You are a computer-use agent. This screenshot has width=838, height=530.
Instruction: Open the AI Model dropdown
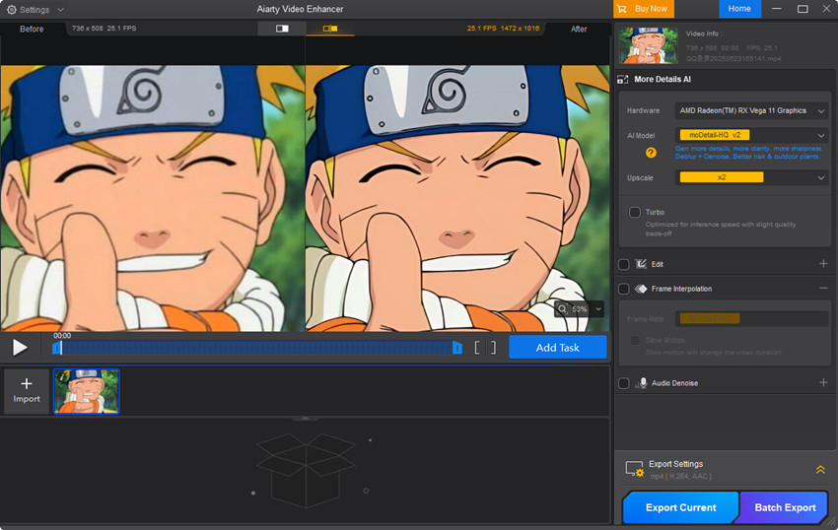751,135
